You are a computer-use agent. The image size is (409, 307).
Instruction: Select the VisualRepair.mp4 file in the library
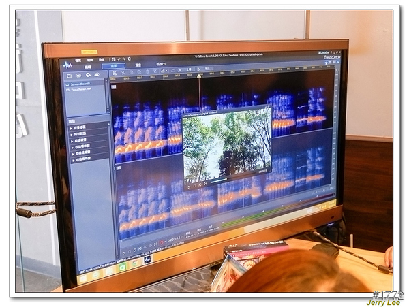(x=81, y=89)
